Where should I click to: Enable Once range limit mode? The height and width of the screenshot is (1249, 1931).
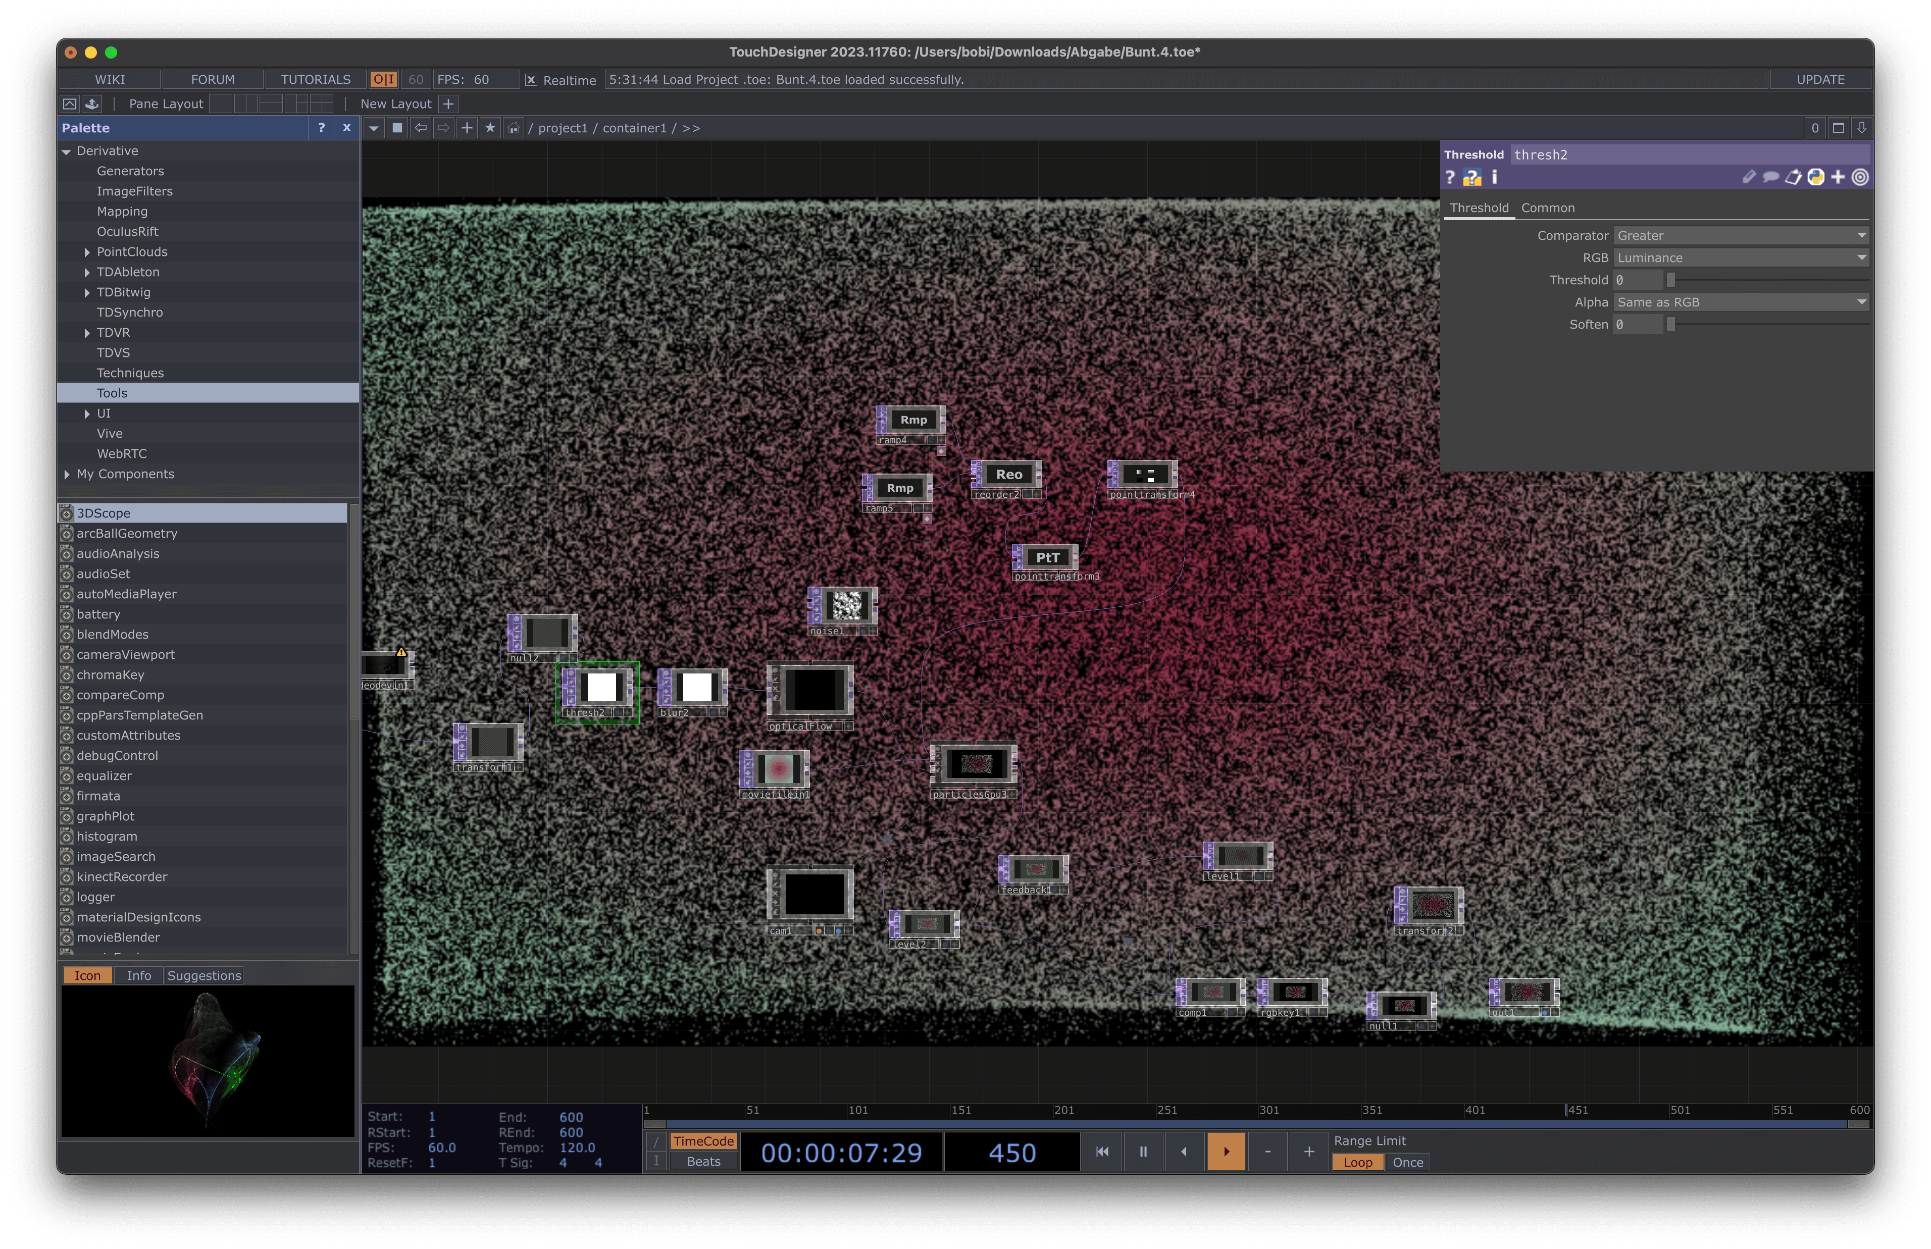(x=1407, y=1162)
